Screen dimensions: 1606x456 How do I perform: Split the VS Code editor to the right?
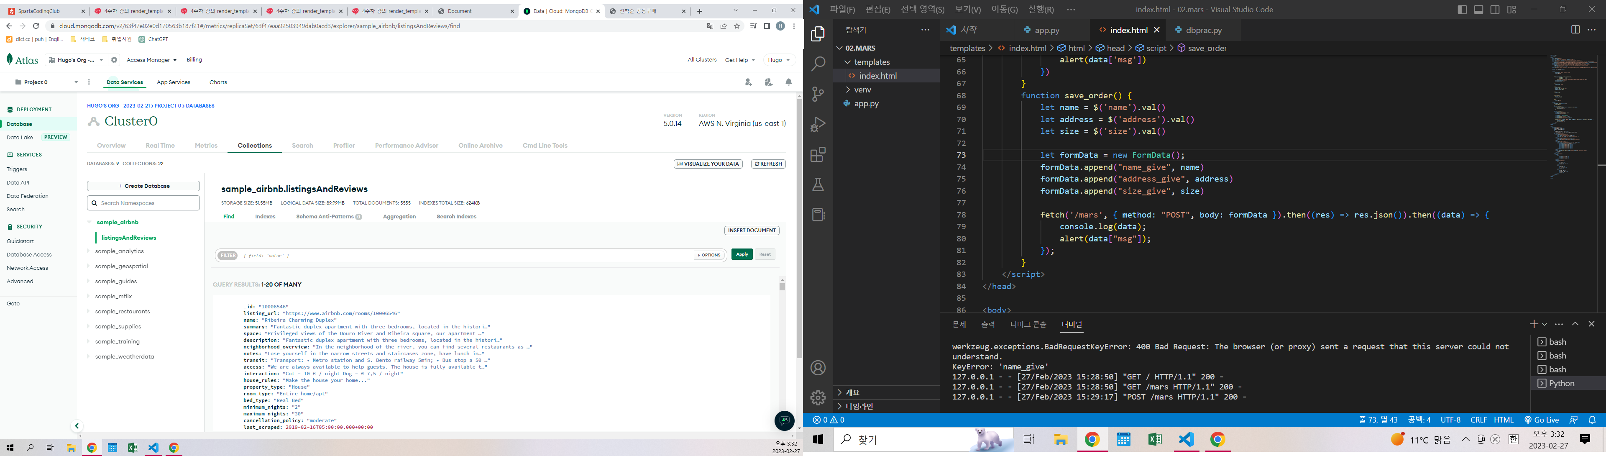coord(1575,30)
